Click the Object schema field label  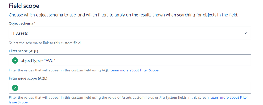click(x=21, y=24)
